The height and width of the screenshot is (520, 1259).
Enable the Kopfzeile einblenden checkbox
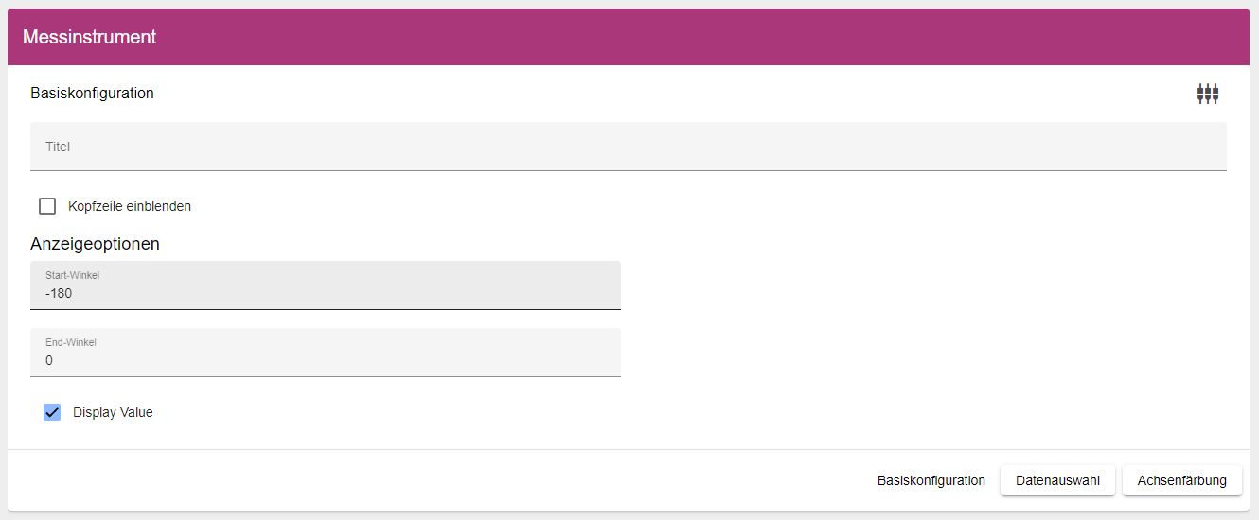[x=47, y=206]
